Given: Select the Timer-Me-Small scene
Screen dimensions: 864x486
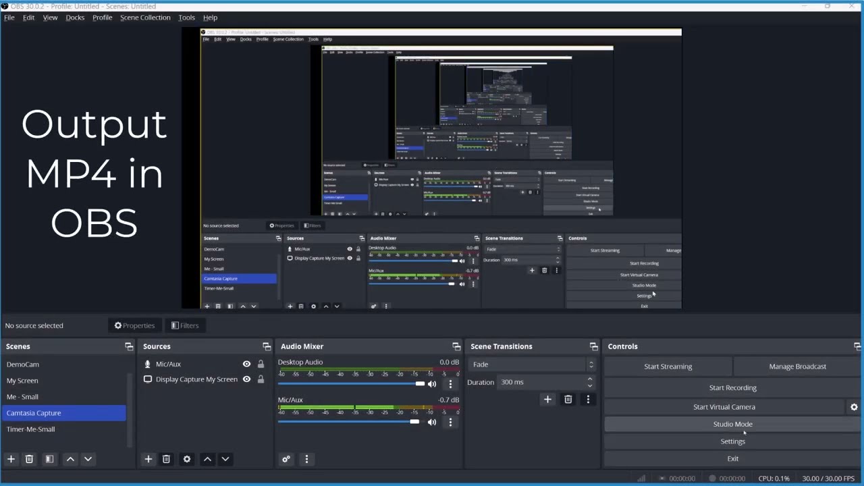Looking at the screenshot, I should [x=63, y=429].
